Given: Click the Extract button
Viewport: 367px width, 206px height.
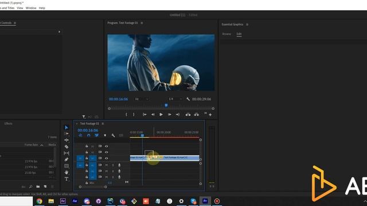Looking at the screenshot, I should (x=196, y=114).
